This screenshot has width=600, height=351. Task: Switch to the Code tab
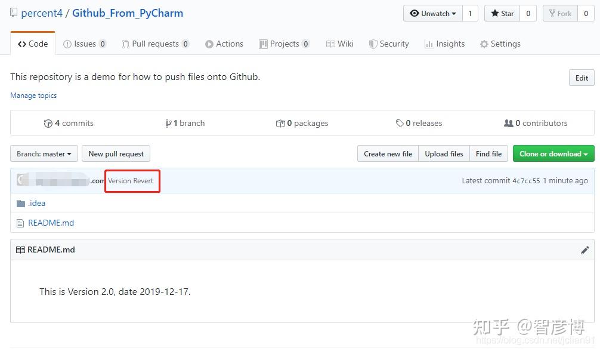pos(33,44)
